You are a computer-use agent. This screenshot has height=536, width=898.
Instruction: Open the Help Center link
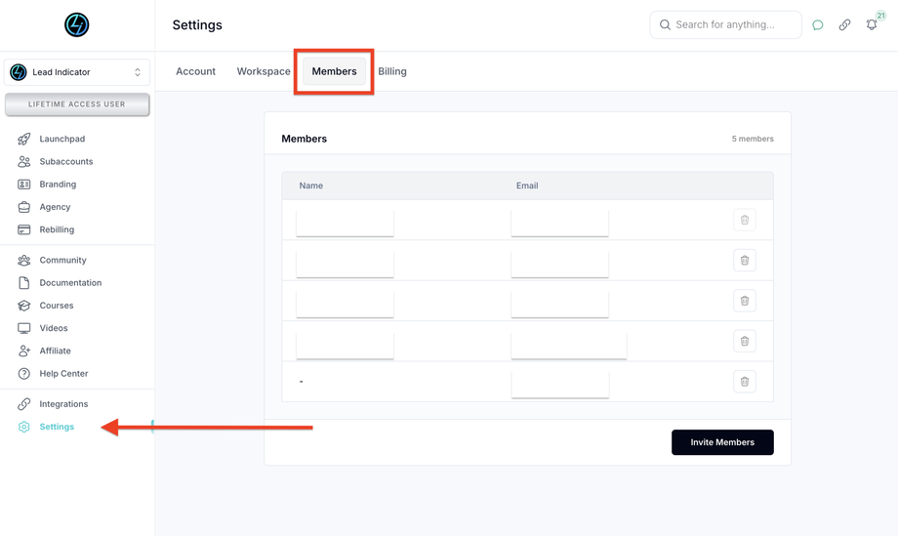(63, 374)
